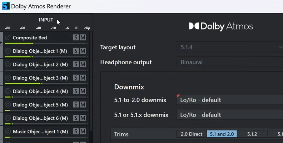
Task: Click the Dialog Object 6 circle icon
Action: pos(8,118)
